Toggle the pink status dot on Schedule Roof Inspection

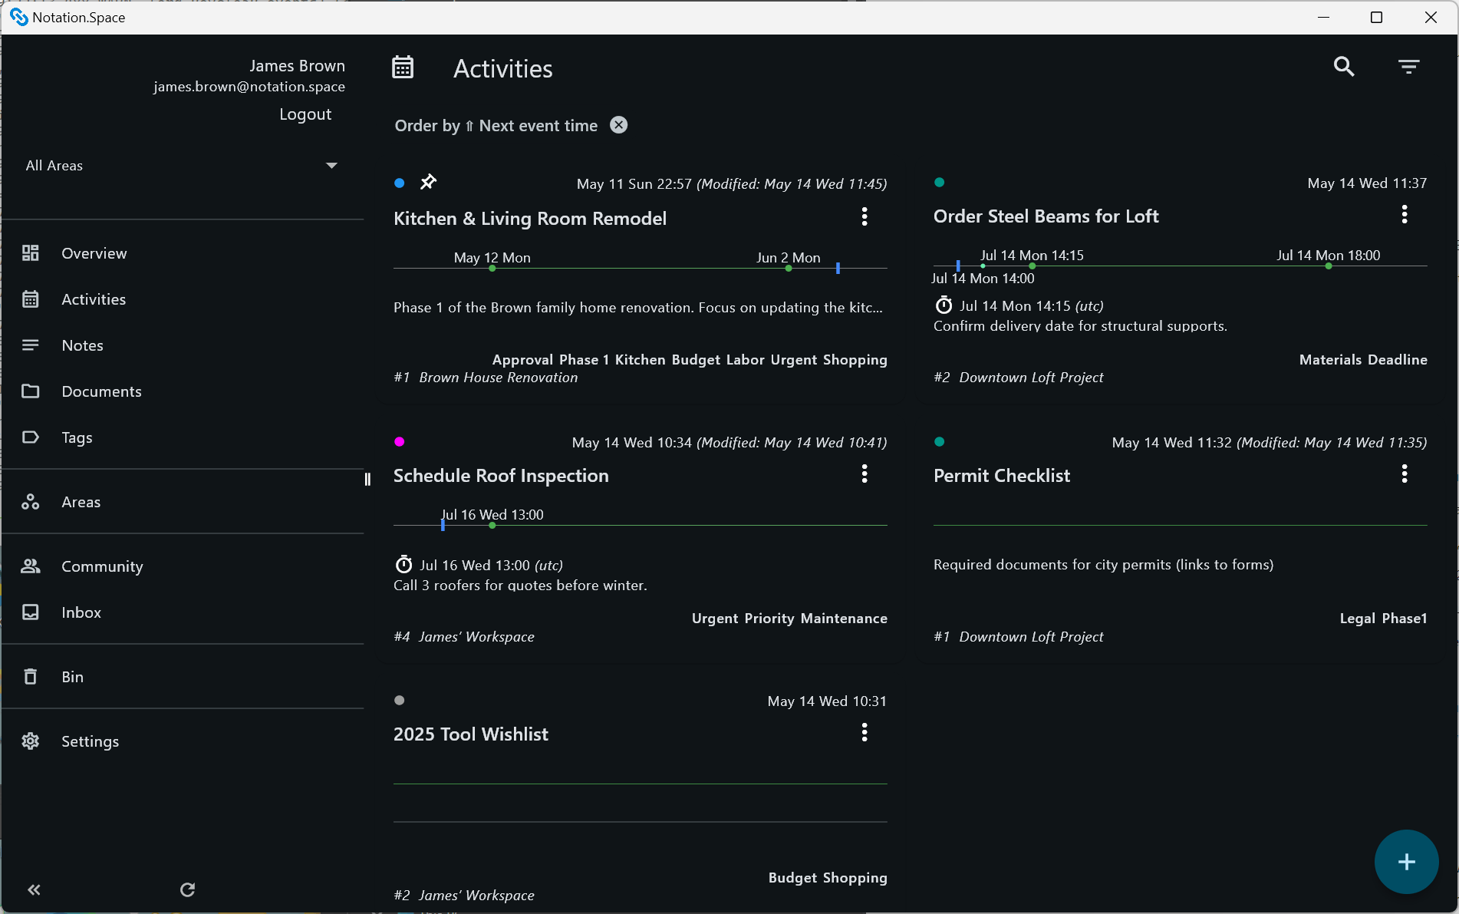pos(399,441)
